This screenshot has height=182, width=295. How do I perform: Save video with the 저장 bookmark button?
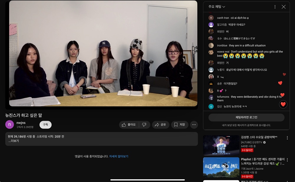click(179, 125)
